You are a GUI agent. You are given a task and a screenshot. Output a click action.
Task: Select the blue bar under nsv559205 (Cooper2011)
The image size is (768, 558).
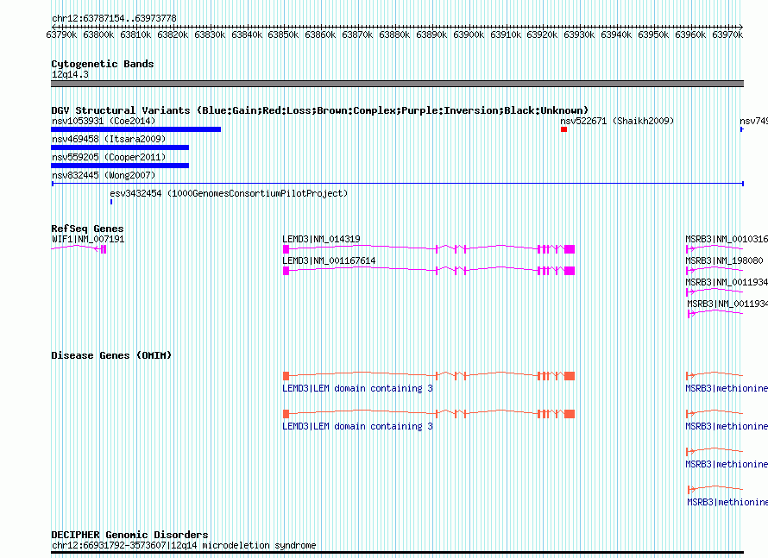pos(120,166)
